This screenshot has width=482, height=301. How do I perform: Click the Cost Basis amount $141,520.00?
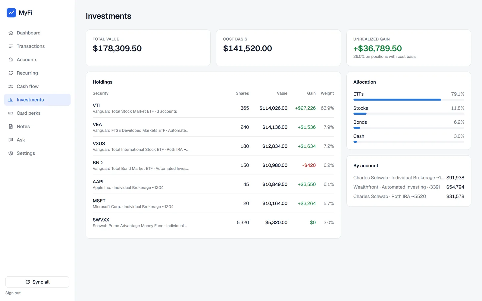point(248,48)
